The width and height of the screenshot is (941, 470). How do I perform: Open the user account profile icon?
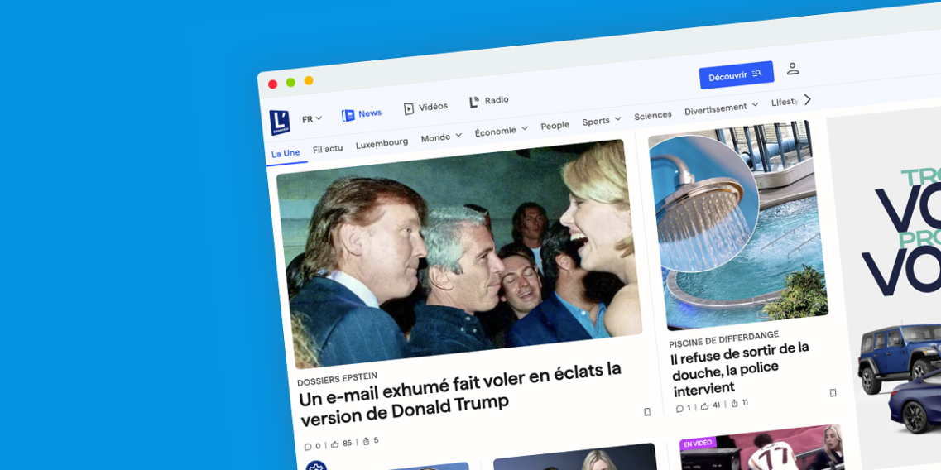(x=793, y=69)
